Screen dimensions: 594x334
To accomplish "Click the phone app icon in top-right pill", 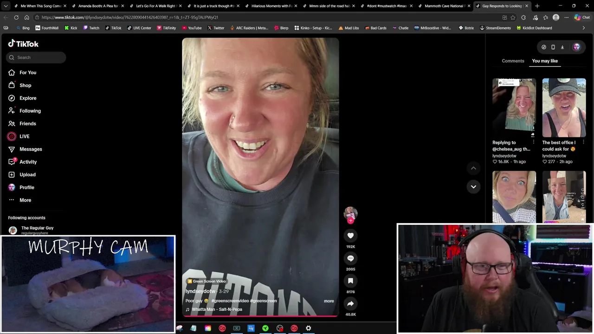I will click(553, 47).
